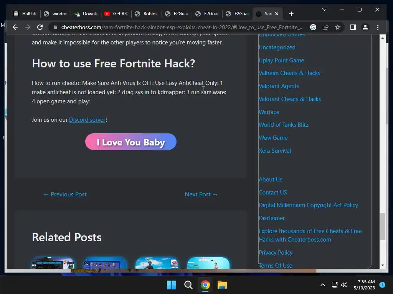Share this page from address bar
The image size is (393, 294).
click(x=325, y=27)
